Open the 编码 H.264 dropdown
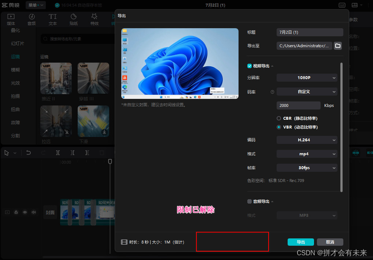Viewport: 373px width, 260px height. tap(307, 140)
